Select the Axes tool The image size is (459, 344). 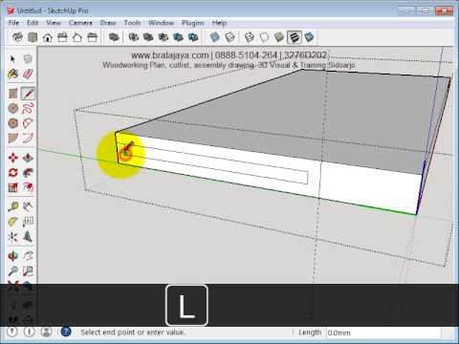[12, 237]
